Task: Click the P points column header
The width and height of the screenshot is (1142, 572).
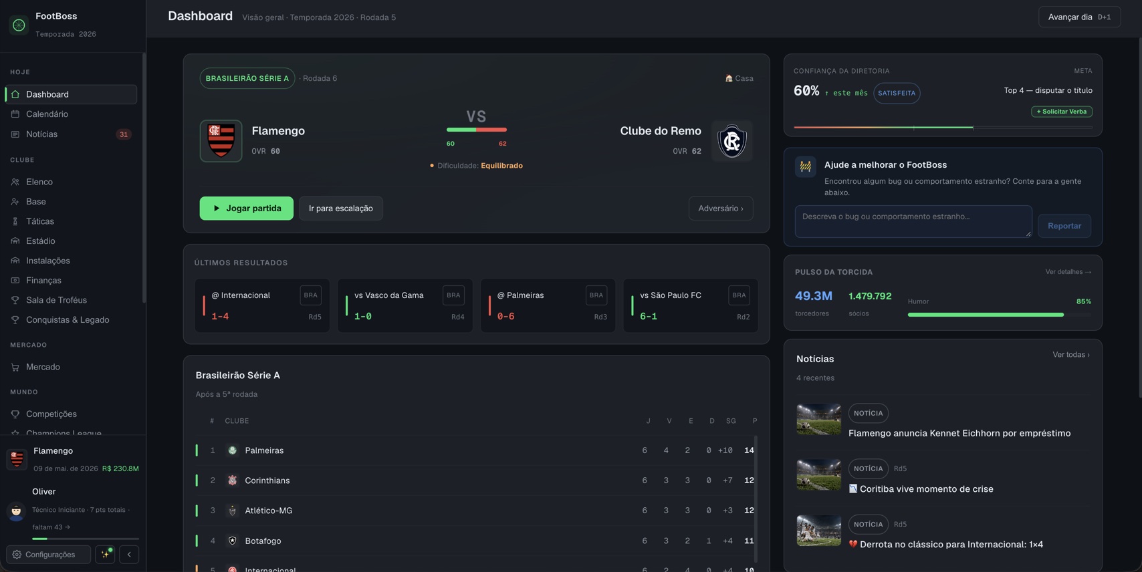Action: (x=754, y=421)
